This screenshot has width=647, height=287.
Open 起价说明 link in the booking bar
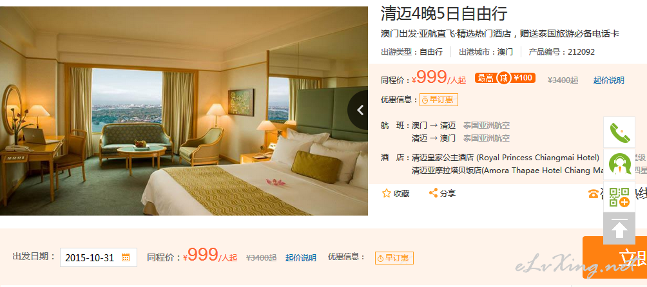click(x=301, y=258)
